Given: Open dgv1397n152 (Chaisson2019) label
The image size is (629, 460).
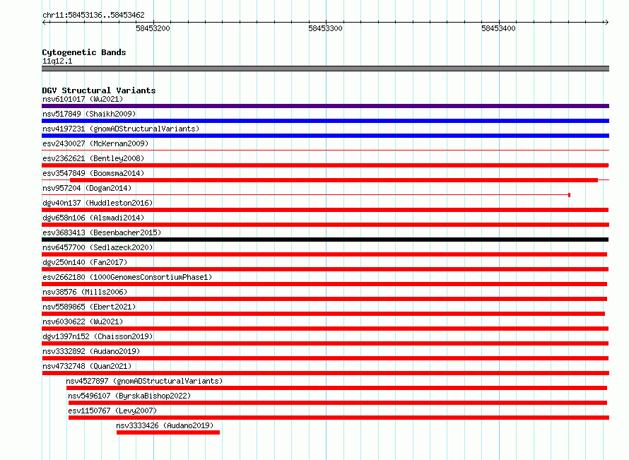Looking at the screenshot, I should (x=98, y=336).
